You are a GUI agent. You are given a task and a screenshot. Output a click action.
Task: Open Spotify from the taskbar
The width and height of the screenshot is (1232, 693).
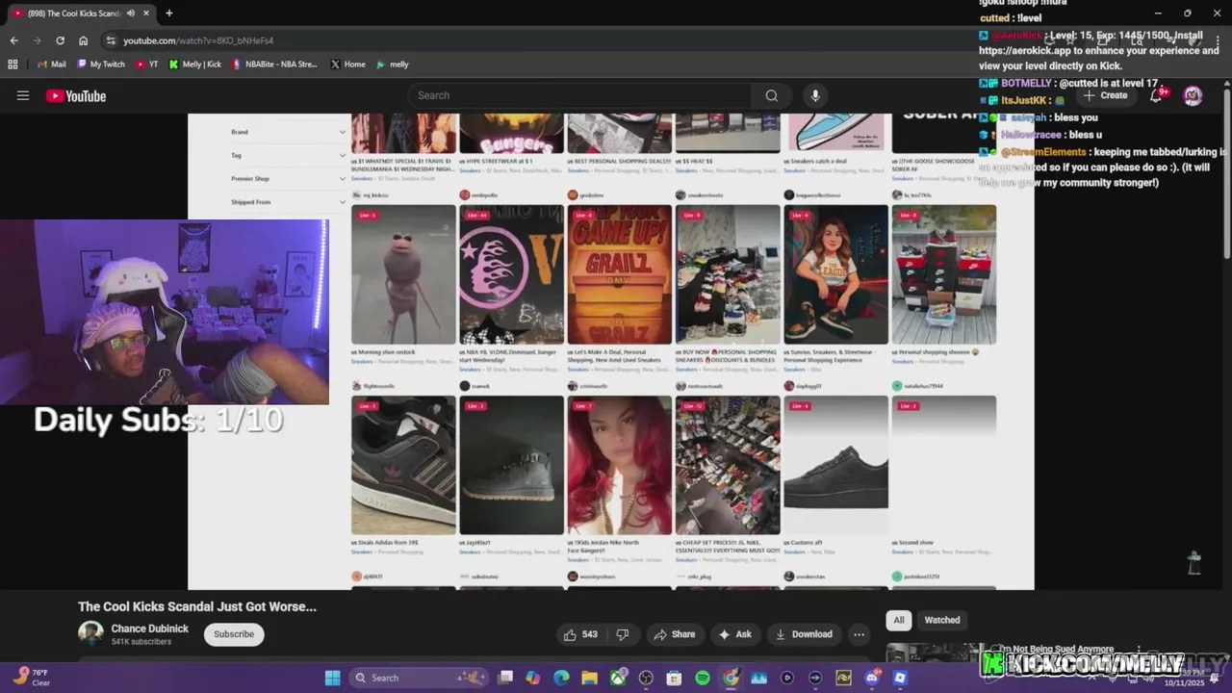pyautogui.click(x=703, y=678)
